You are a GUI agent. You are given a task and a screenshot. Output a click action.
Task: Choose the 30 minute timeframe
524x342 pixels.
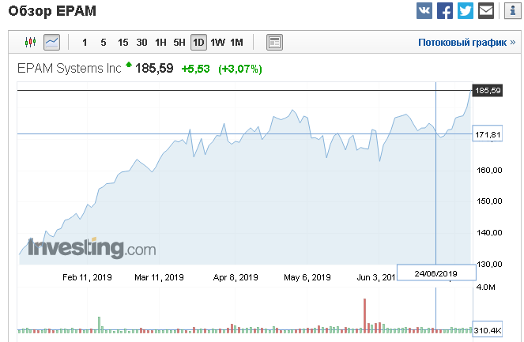[x=141, y=43]
